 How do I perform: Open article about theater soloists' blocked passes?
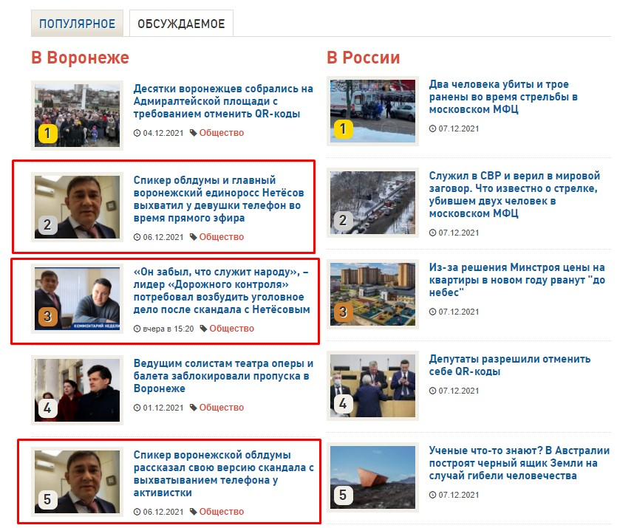[x=223, y=376]
